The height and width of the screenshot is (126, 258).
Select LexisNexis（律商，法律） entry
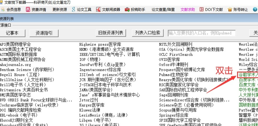tap(104, 115)
